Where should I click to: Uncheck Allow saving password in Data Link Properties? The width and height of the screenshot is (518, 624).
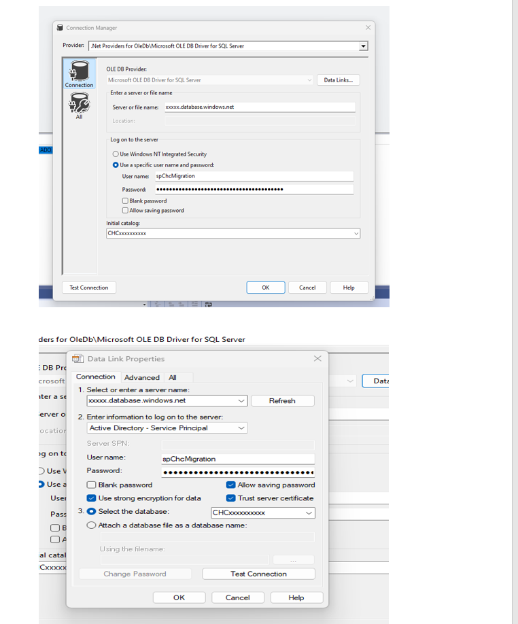coord(230,485)
